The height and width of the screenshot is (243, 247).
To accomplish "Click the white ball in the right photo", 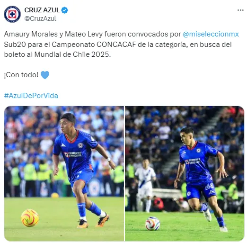I will tap(152, 224).
